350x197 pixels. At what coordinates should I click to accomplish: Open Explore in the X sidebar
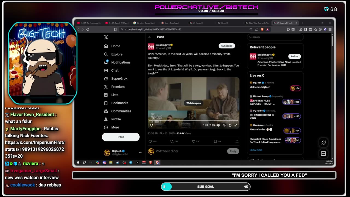pyautogui.click(x=113, y=54)
